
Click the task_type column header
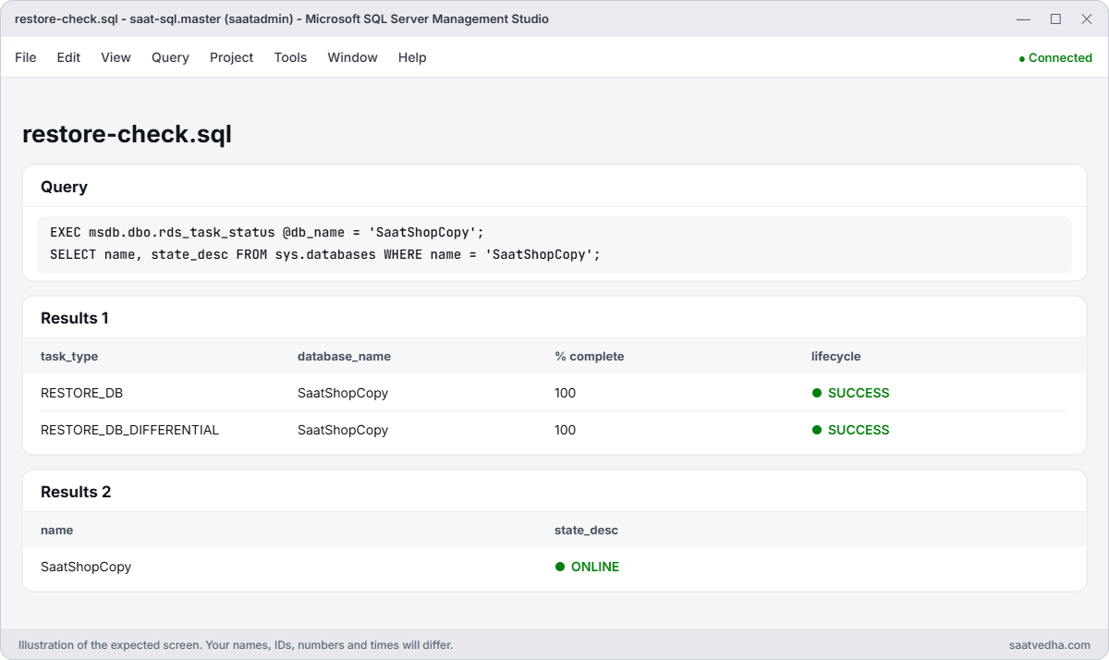point(69,356)
